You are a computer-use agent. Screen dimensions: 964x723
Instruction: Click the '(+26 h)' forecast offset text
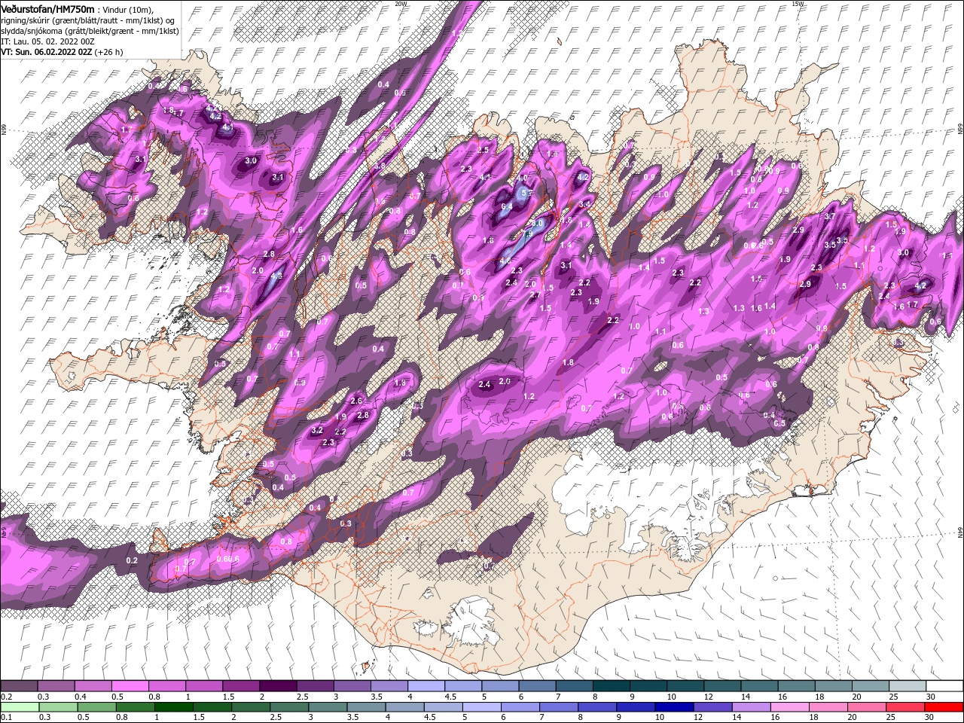109,52
